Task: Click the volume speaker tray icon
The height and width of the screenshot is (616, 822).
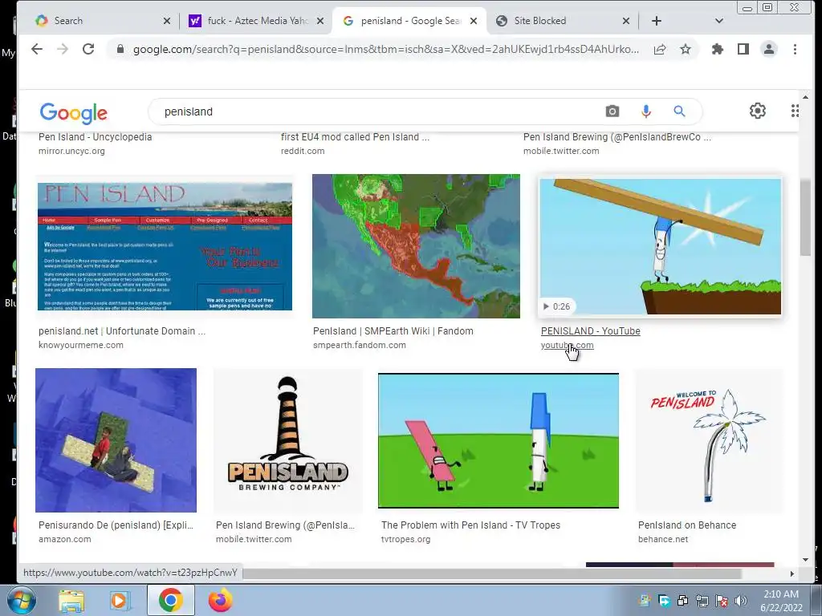Action: point(741,600)
